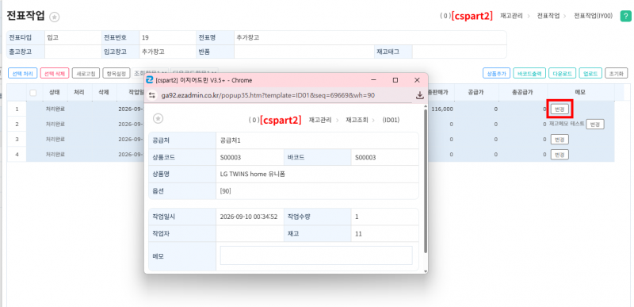The height and width of the screenshot is (307, 634).
Task: Click 변경 button in row 3 memo column
Action: (560, 139)
